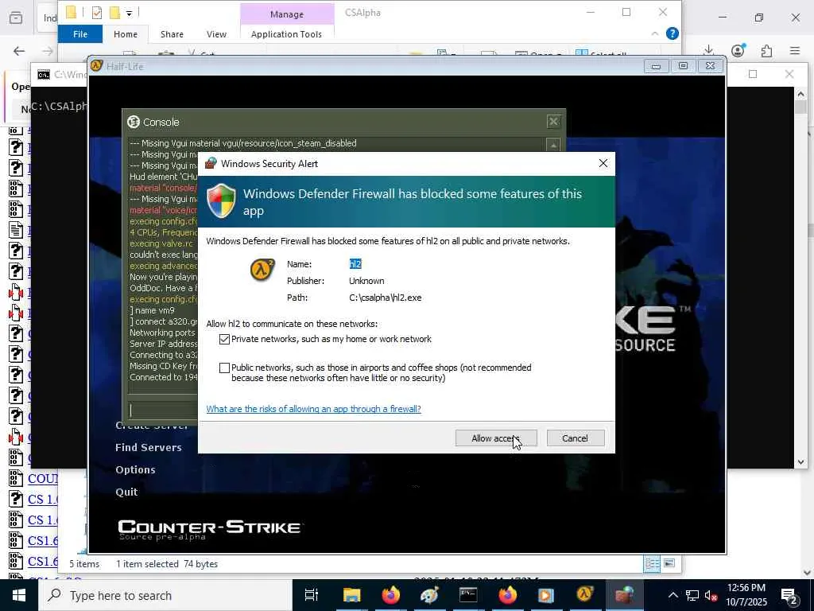This screenshot has height=611, width=814.
Task: Collapse the Explorer ribbon chevron
Action: click(x=654, y=33)
